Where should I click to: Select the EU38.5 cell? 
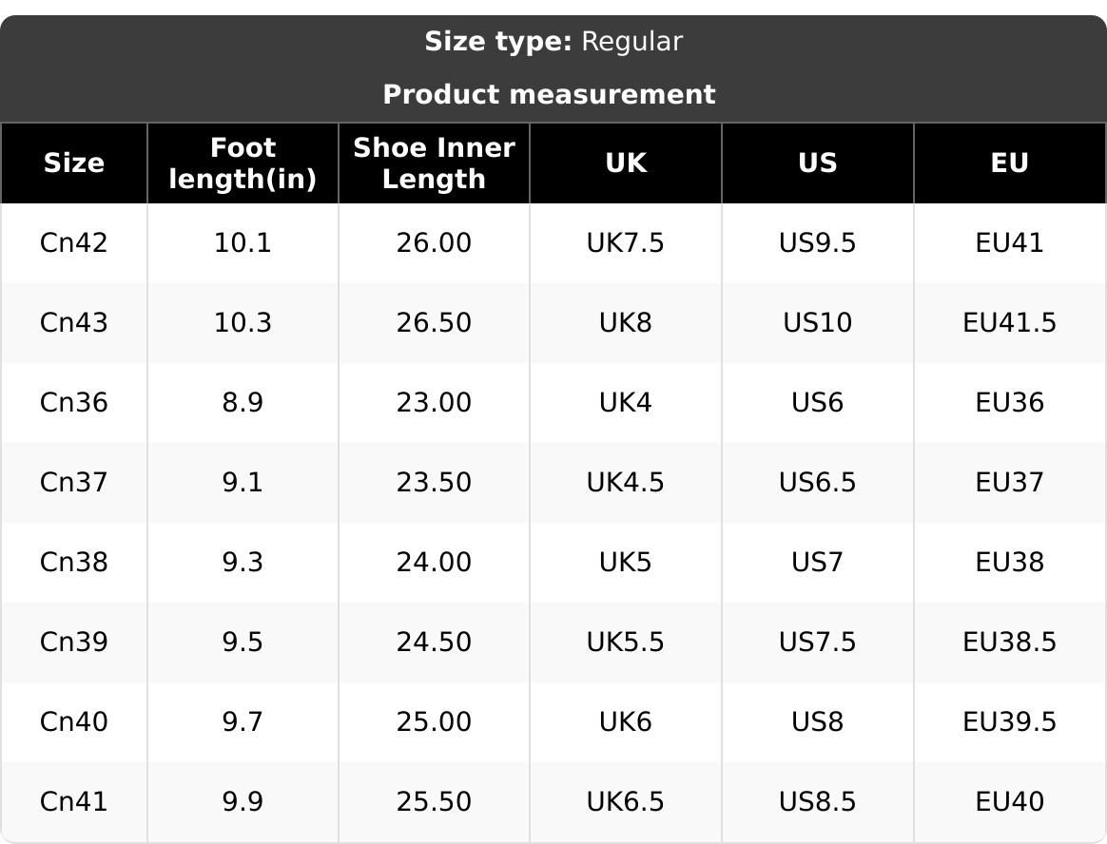[x=1010, y=642]
